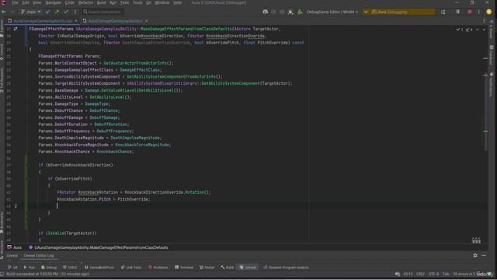This screenshot has width=497, height=280.
Task: Go to next highlighted error arrow
Action: click(x=484, y=30)
